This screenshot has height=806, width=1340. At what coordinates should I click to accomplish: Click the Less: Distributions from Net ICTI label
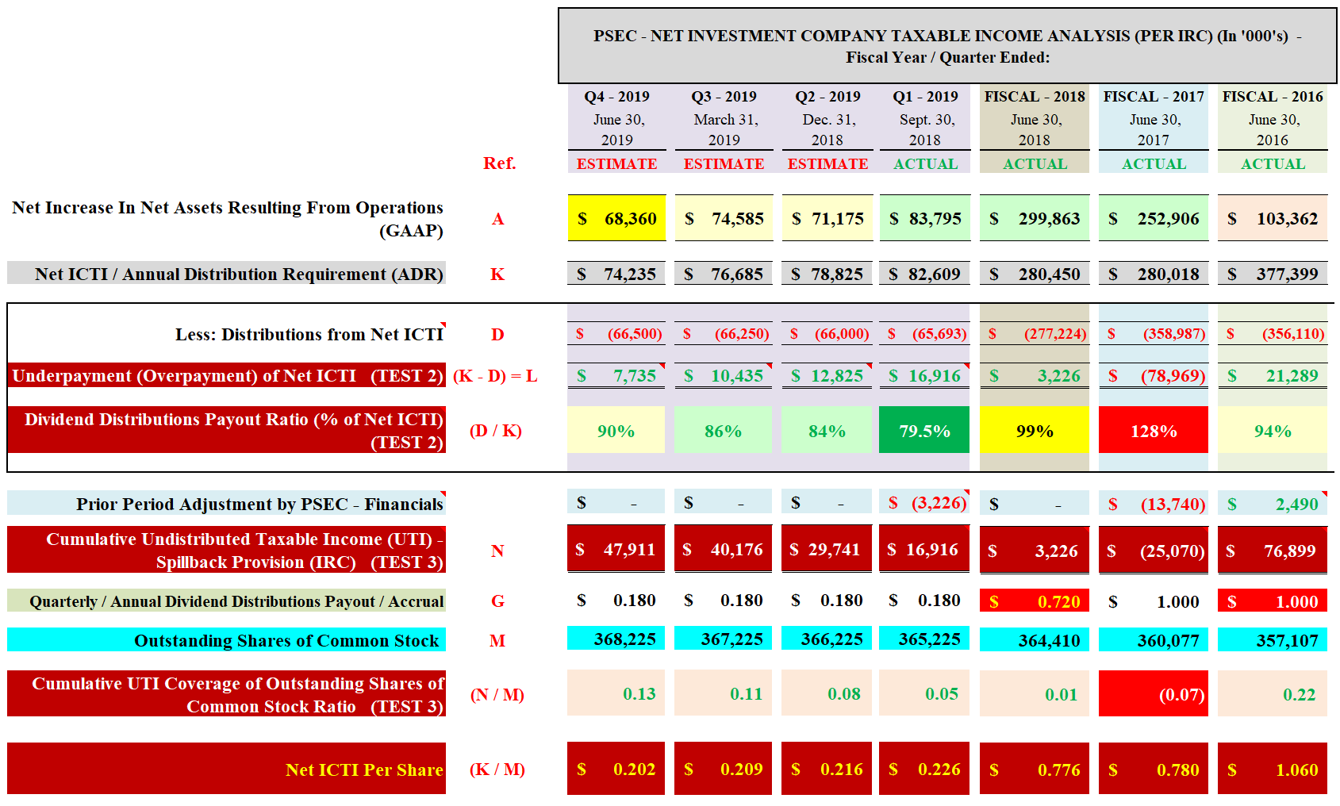tap(309, 334)
